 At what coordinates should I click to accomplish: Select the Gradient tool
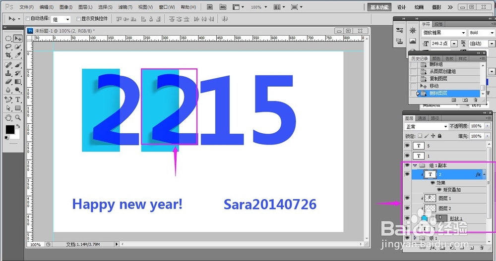click(x=18, y=82)
